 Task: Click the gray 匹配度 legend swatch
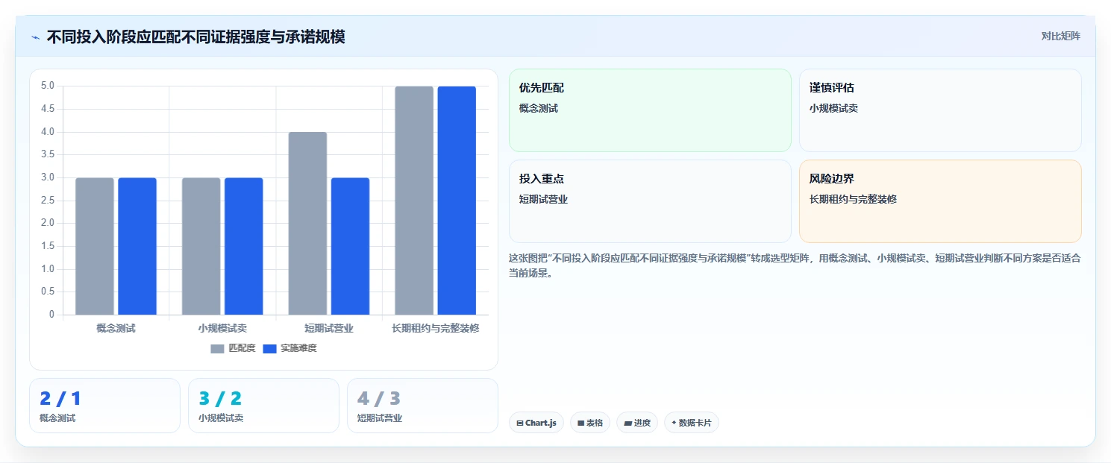pos(217,349)
